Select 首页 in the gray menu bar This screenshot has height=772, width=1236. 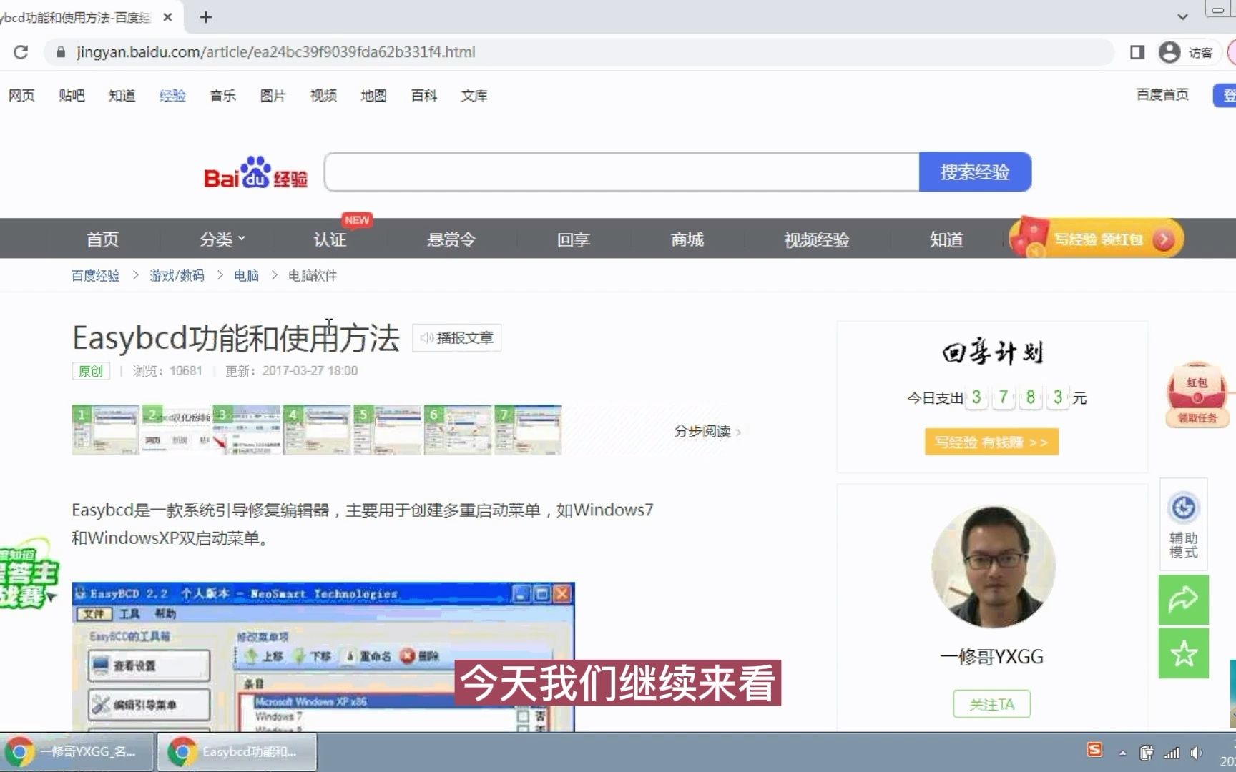[102, 239]
